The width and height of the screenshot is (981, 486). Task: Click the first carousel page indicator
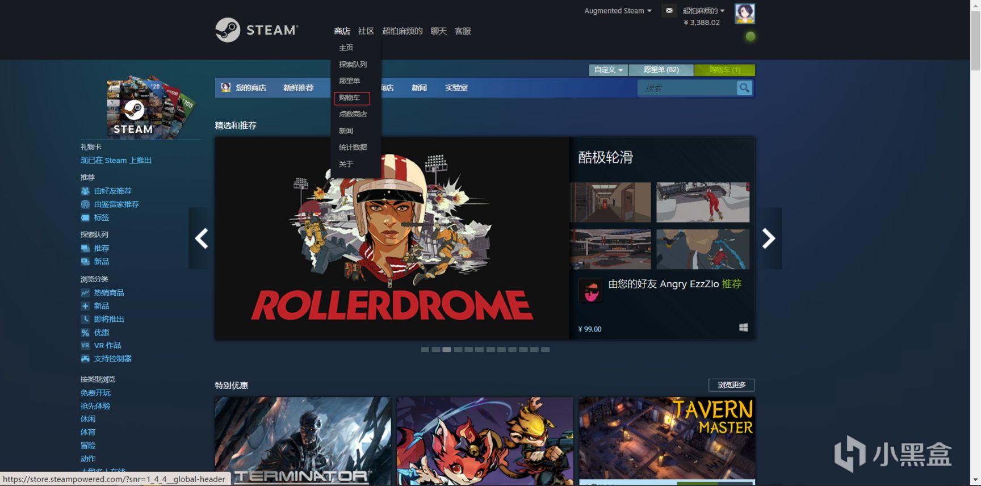coord(425,350)
